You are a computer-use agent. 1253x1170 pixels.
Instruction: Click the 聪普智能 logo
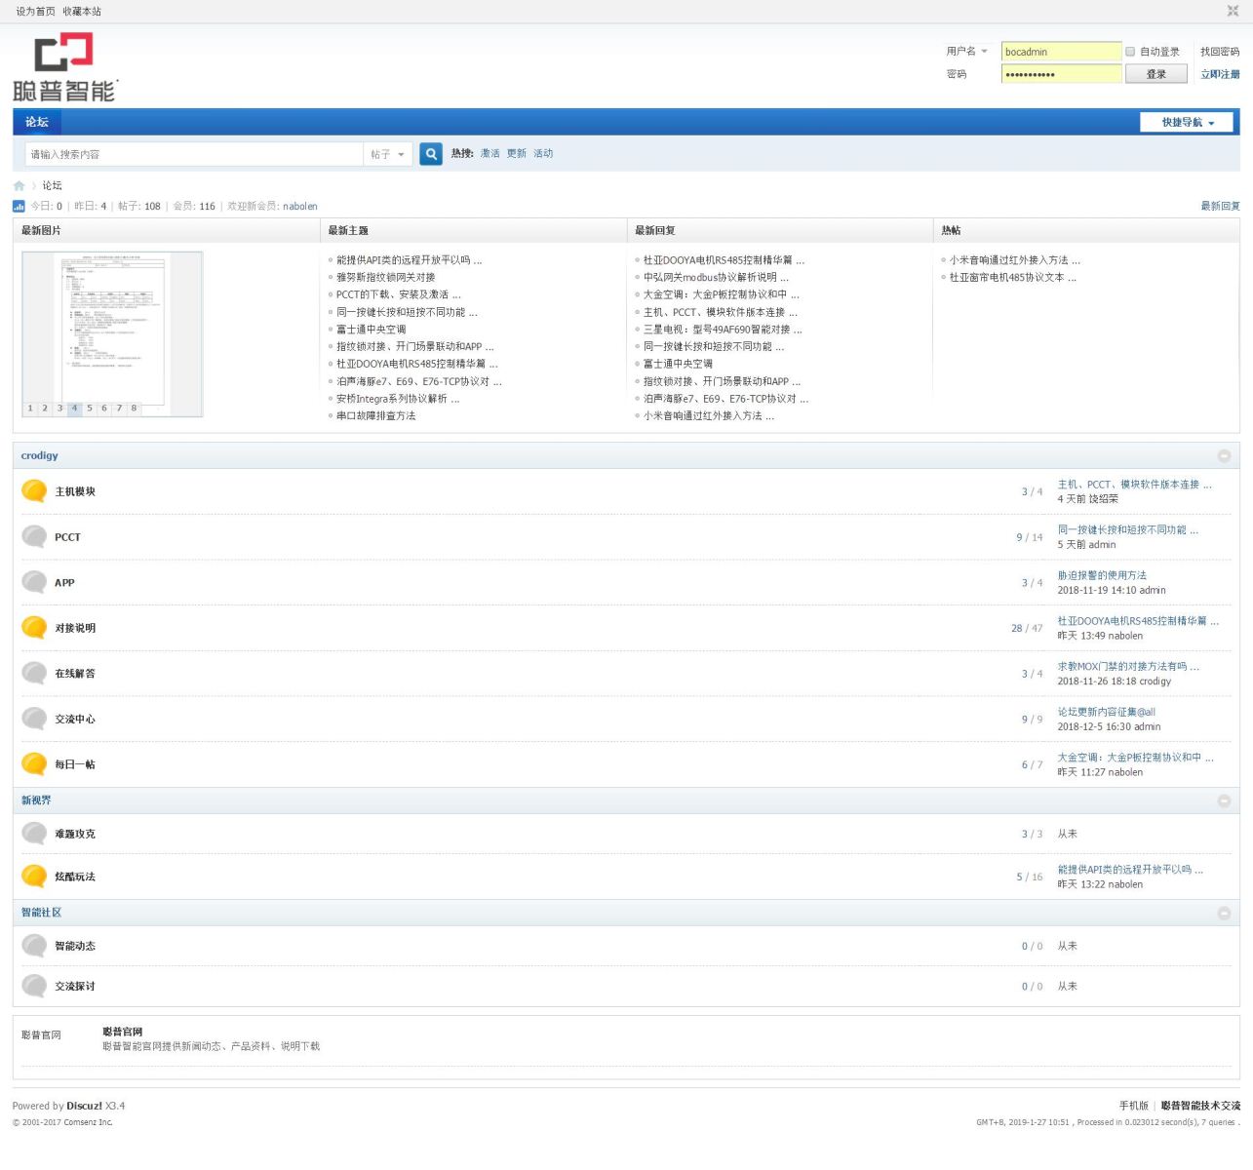pos(65,67)
